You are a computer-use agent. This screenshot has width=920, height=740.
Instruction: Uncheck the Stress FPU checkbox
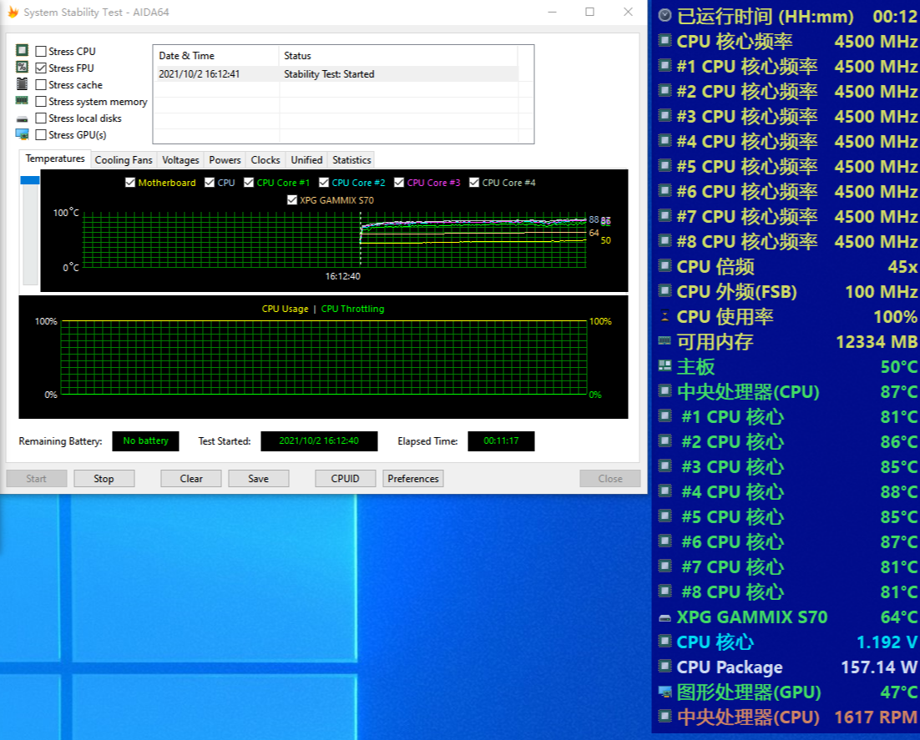click(41, 68)
